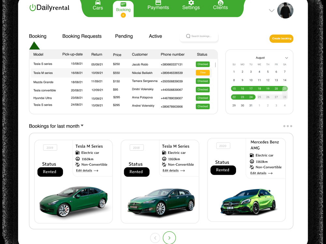The width and height of the screenshot is (326, 244).
Task: Switch to the Pending tab
Action: click(124, 36)
